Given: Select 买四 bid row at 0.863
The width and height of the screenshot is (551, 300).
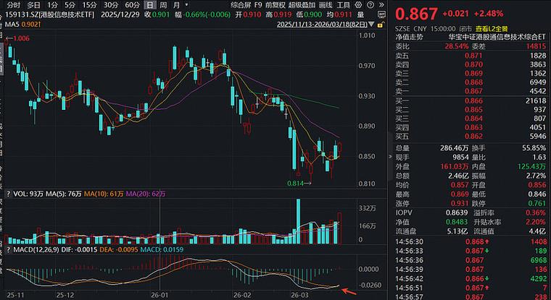Looking at the screenshot, I should point(471,127).
